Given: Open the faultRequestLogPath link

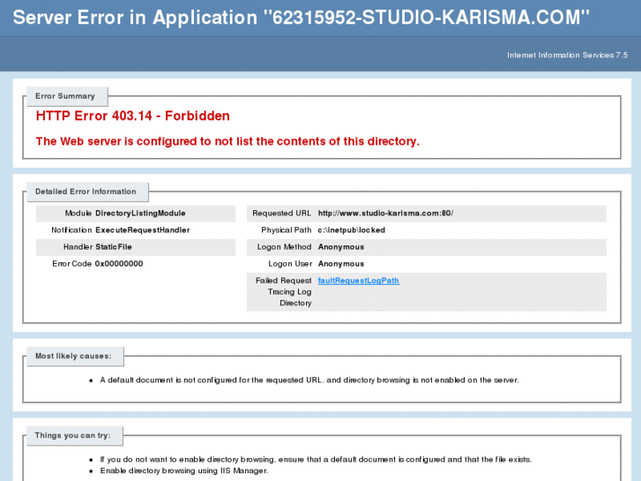Looking at the screenshot, I should tap(359, 281).
